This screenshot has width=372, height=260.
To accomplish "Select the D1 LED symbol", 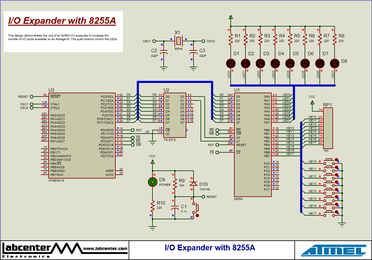I will pyautogui.click(x=231, y=63).
